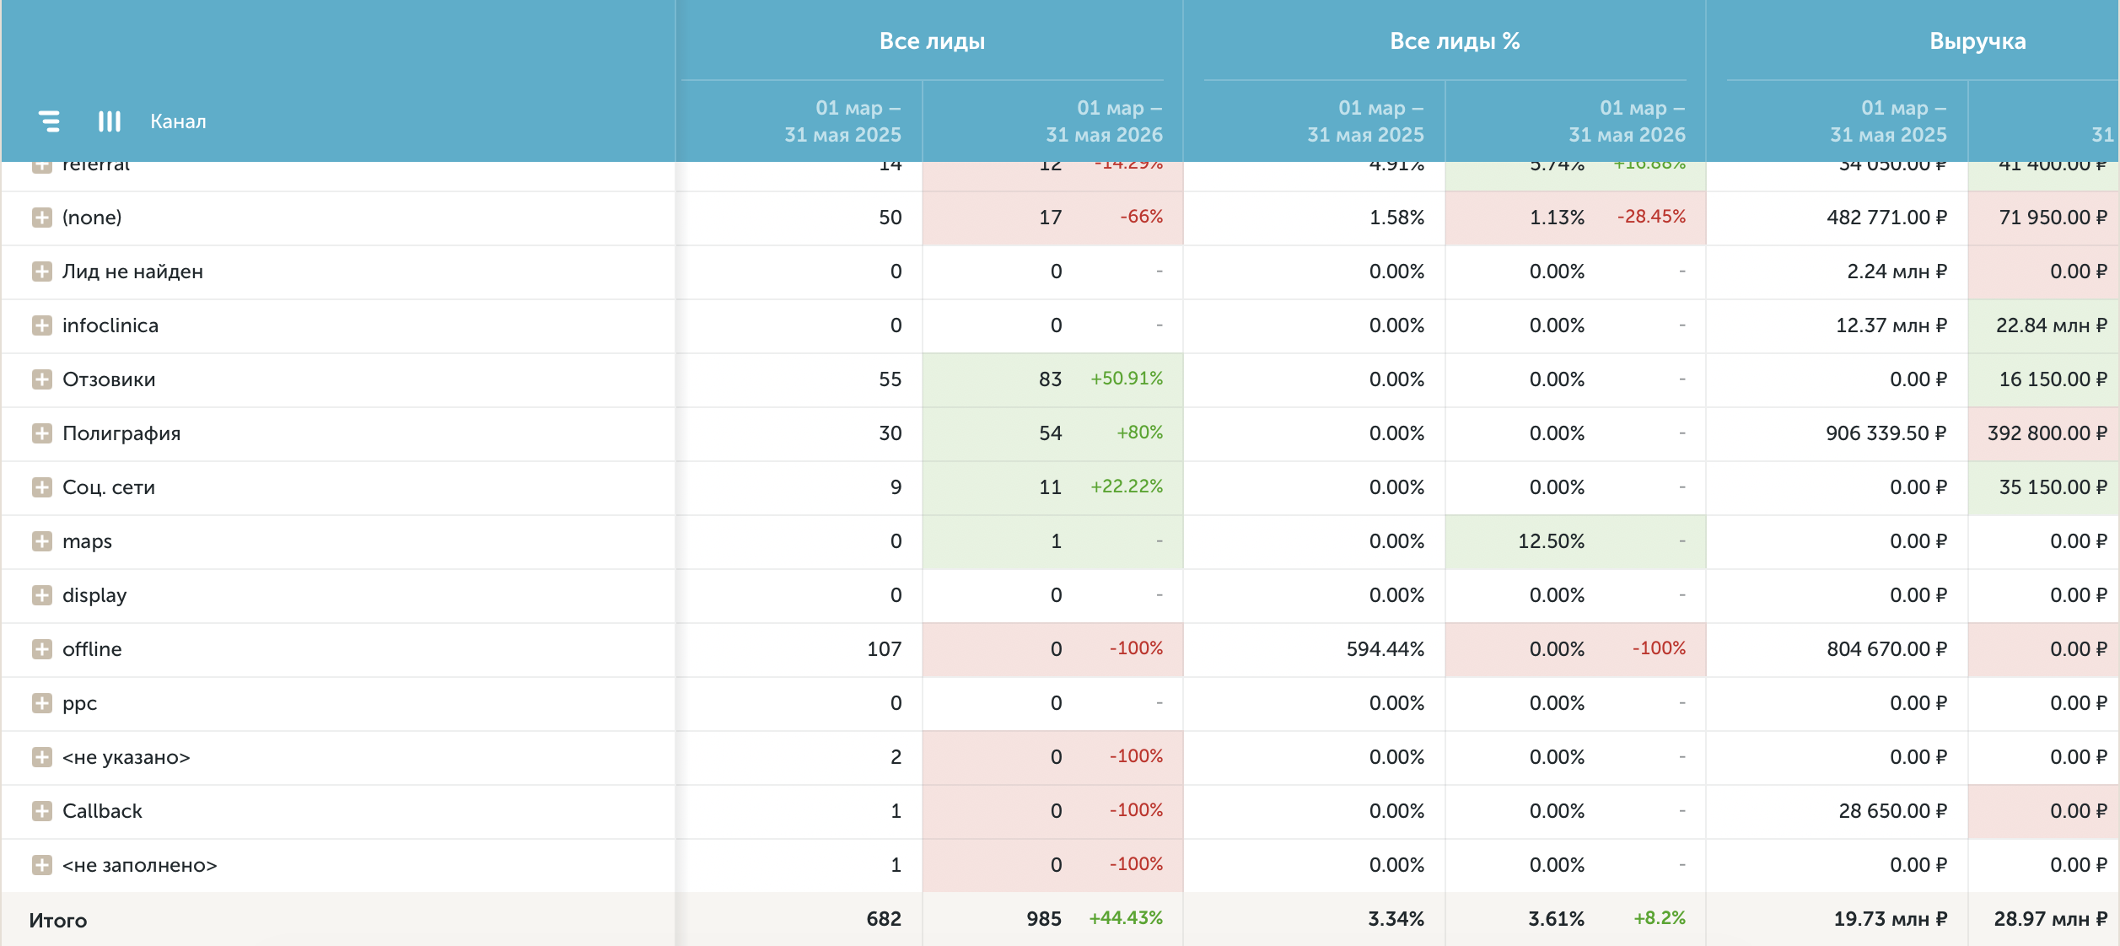Image resolution: width=2120 pixels, height=946 pixels.
Task: Expand the Полиграфия channel row
Action: click(x=42, y=433)
